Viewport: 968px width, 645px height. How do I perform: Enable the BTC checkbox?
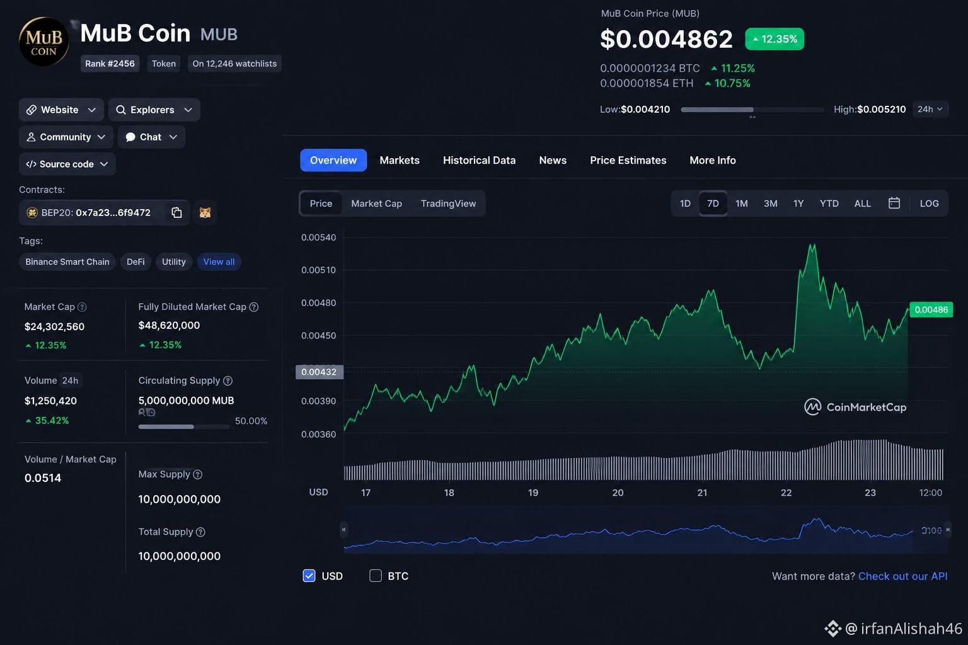(x=376, y=576)
